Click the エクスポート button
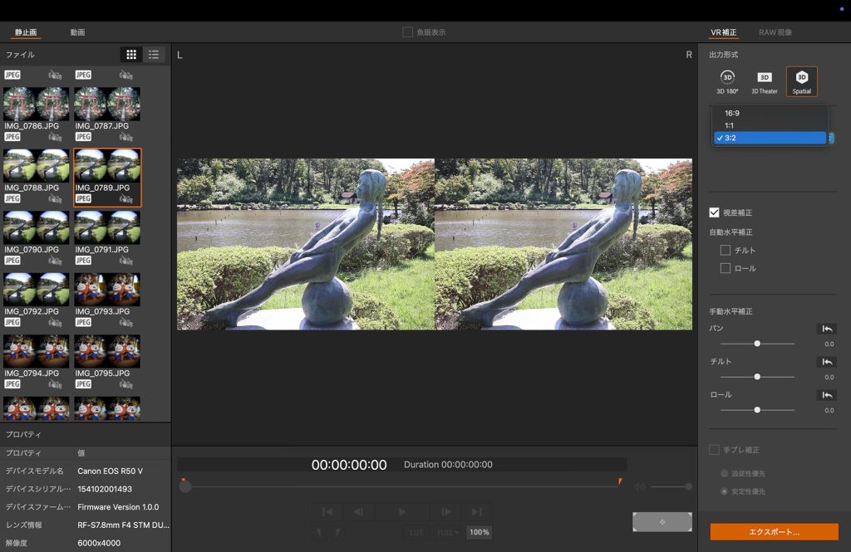Screen dimensions: 851x552 pos(774,532)
